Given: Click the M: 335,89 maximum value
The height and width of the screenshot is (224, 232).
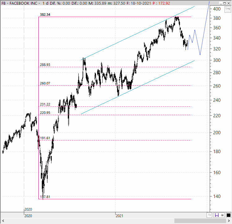Looking at the screenshot, I should [x=97, y=3].
